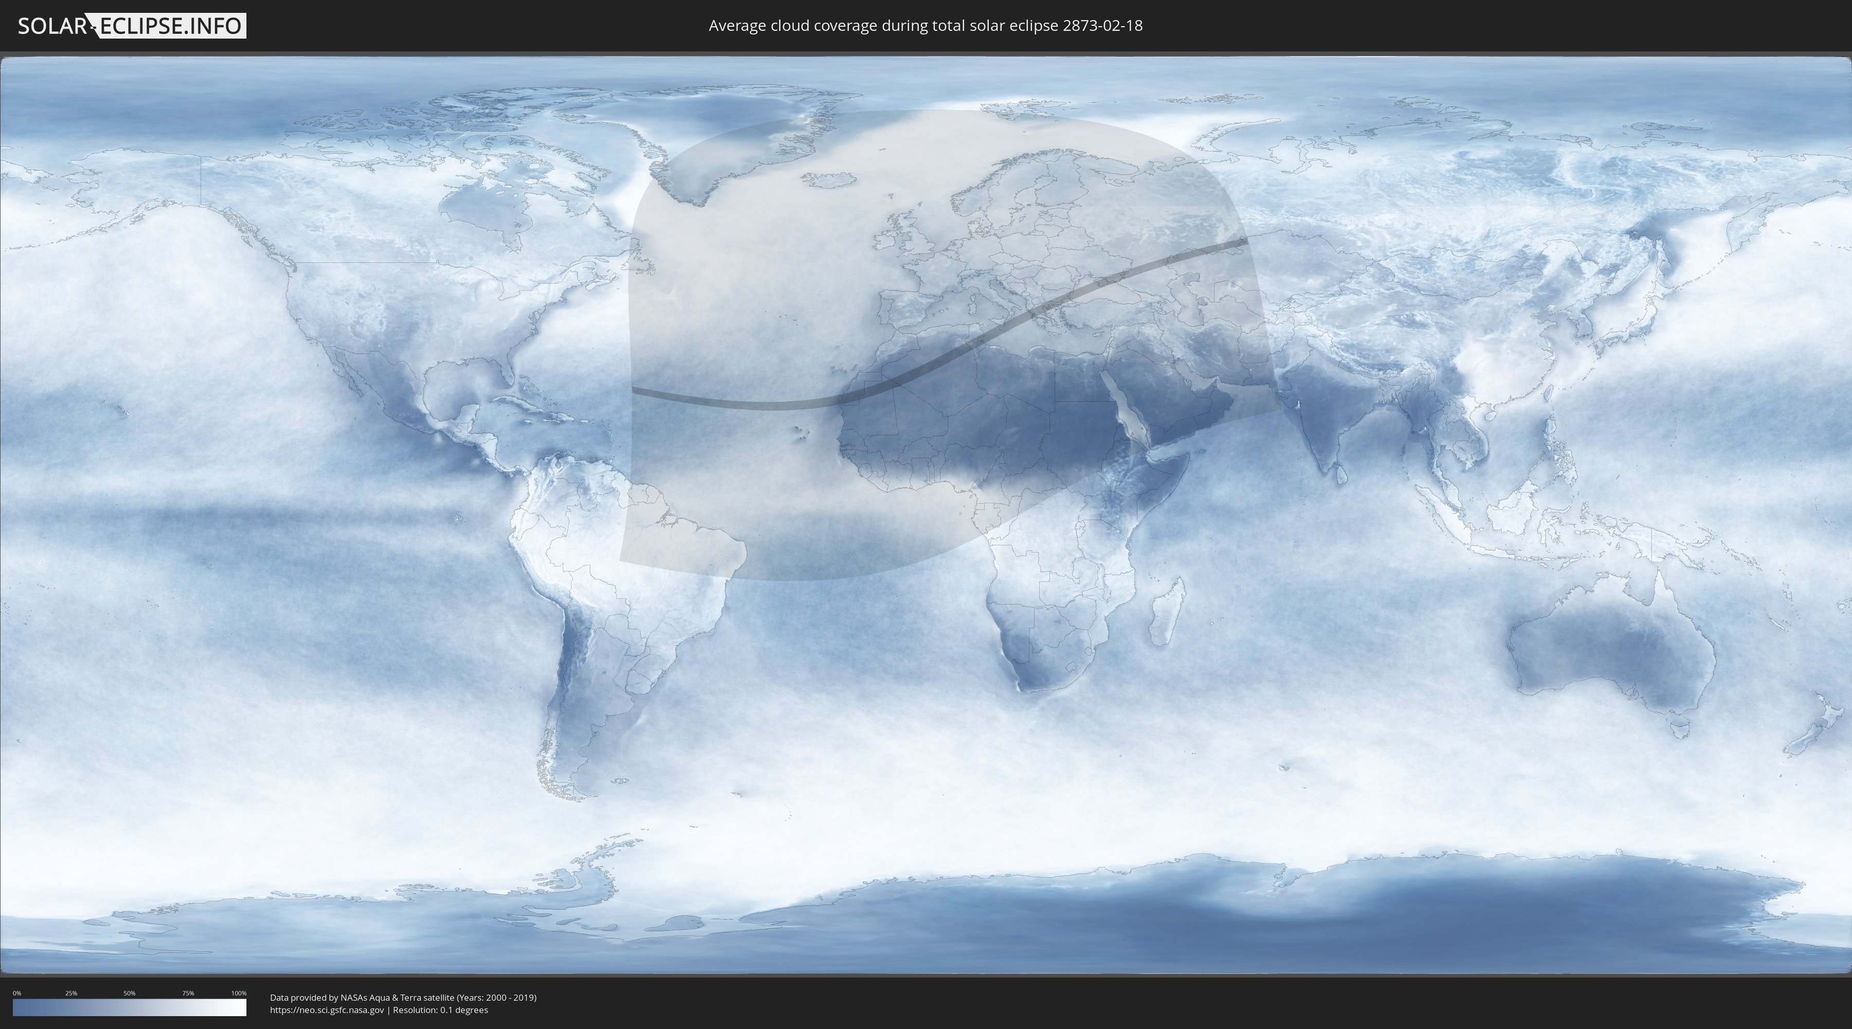
Task: Click the 100% legend label
Action: pos(239,993)
